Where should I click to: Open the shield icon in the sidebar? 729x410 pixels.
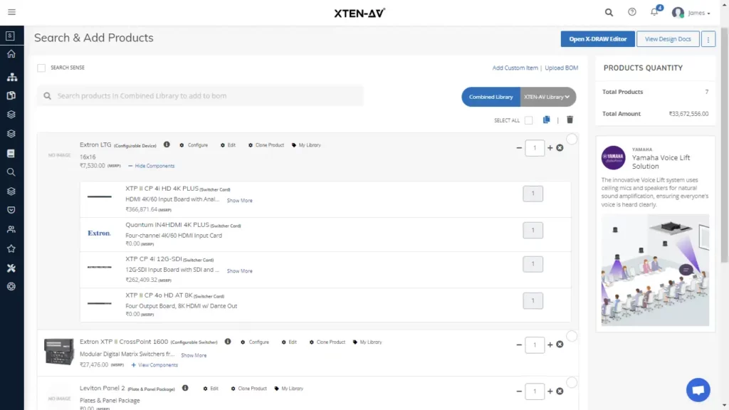[x=11, y=210]
